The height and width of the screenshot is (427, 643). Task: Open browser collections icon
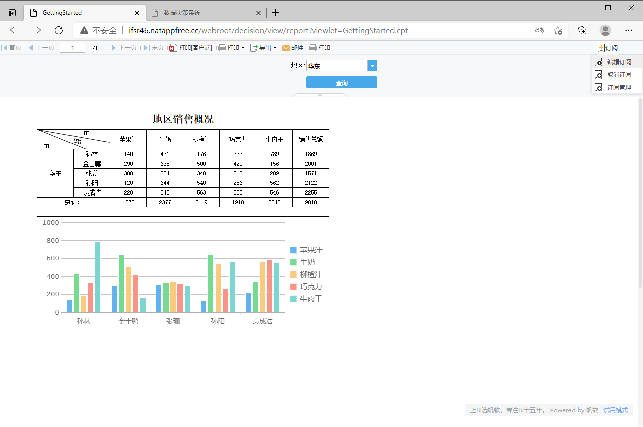tap(582, 30)
